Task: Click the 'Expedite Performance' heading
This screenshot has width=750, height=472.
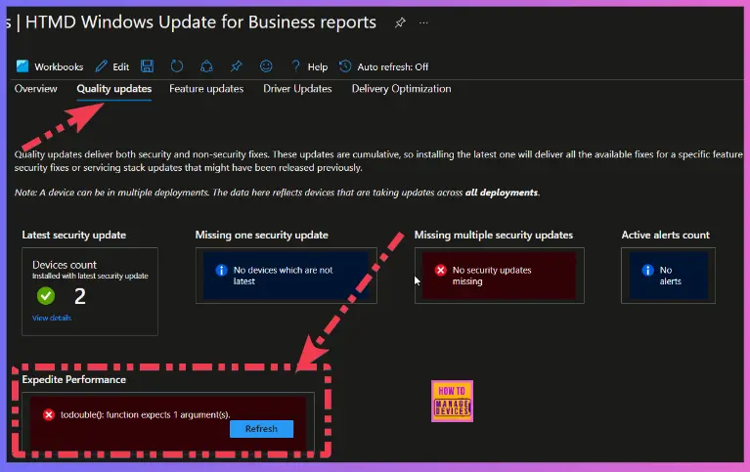Action: (x=74, y=379)
